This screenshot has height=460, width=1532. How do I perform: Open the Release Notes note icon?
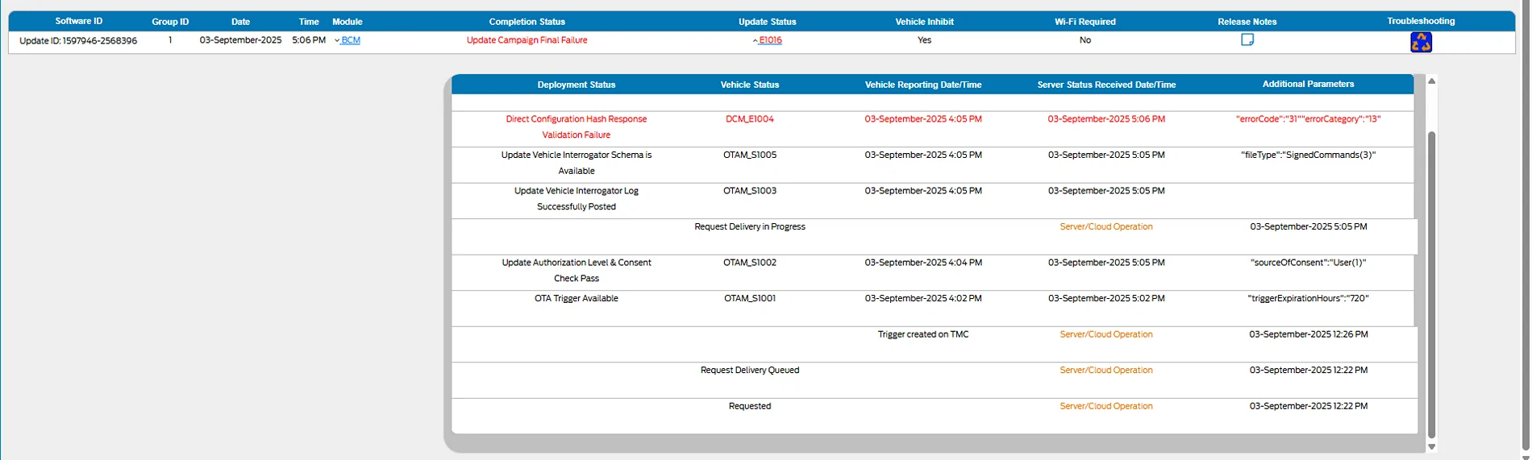click(1247, 39)
